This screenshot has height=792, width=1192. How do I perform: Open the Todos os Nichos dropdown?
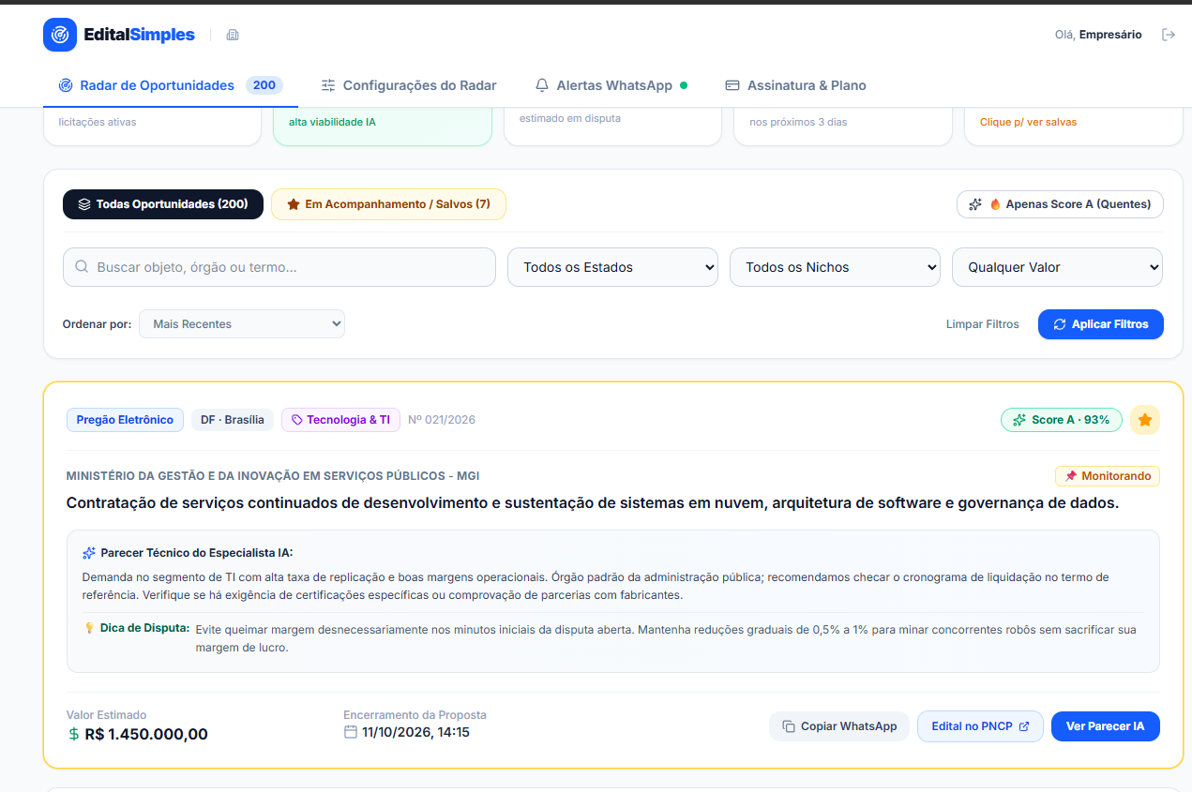835,267
